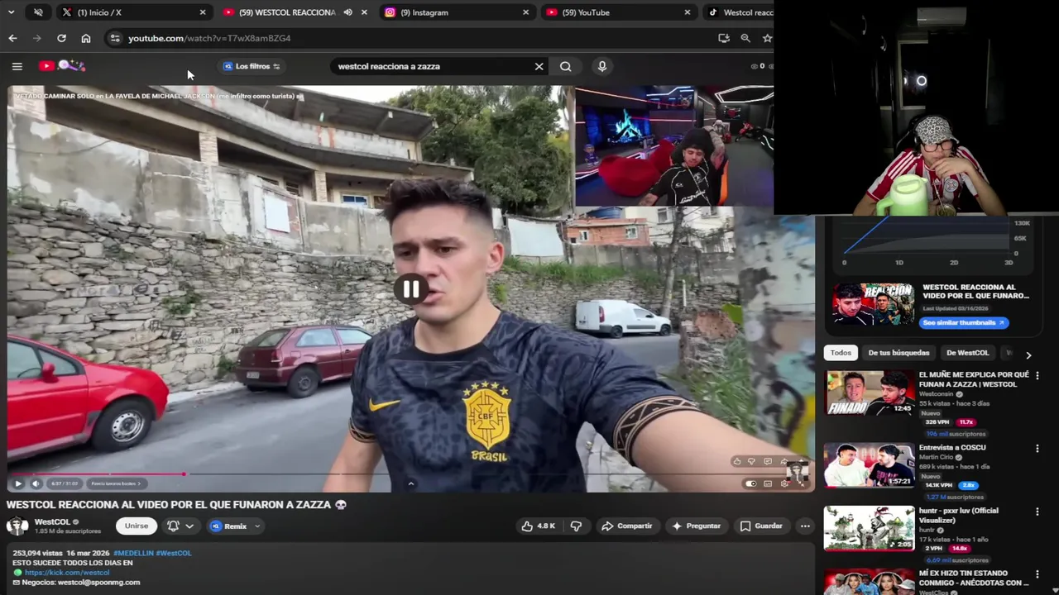The image size is (1059, 595).
Task: Click See similar thumbnails button
Action: (962, 323)
